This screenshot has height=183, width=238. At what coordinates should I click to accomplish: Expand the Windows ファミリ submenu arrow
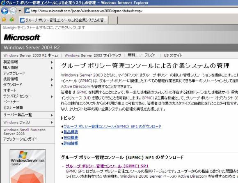[52, 123]
